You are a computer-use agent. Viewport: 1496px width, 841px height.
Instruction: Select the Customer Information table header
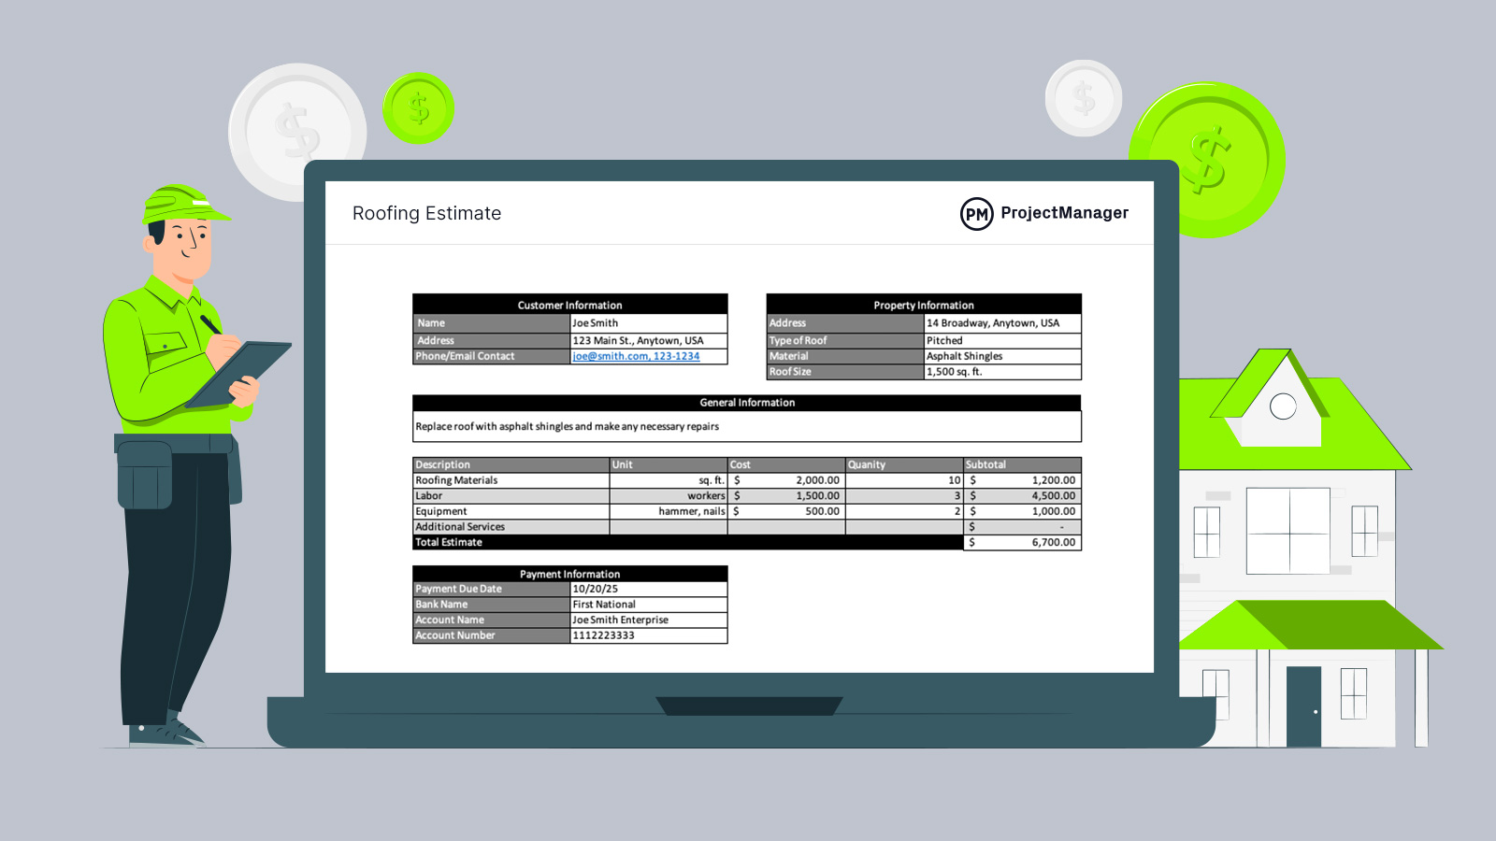tap(569, 305)
